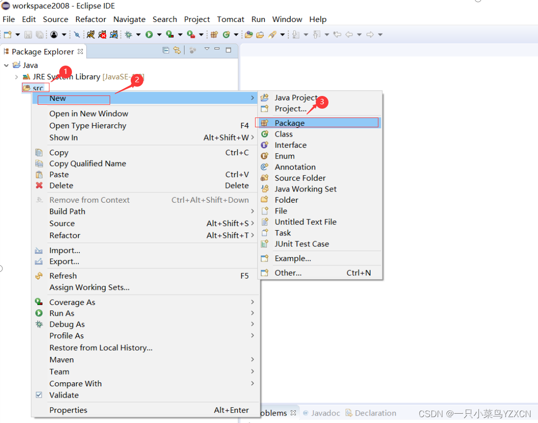This screenshot has height=423, width=538.
Task: Open the dropdown arrow beside the Debug icon
Action: (x=138, y=35)
